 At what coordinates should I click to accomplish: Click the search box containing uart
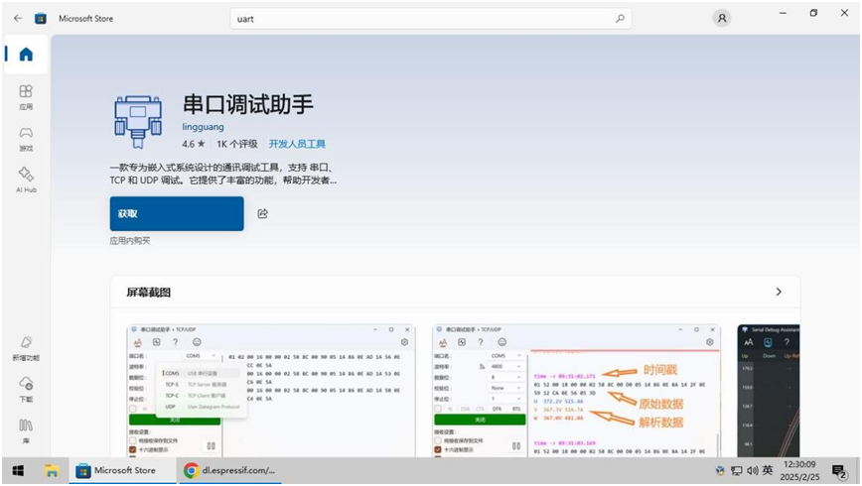(430, 19)
